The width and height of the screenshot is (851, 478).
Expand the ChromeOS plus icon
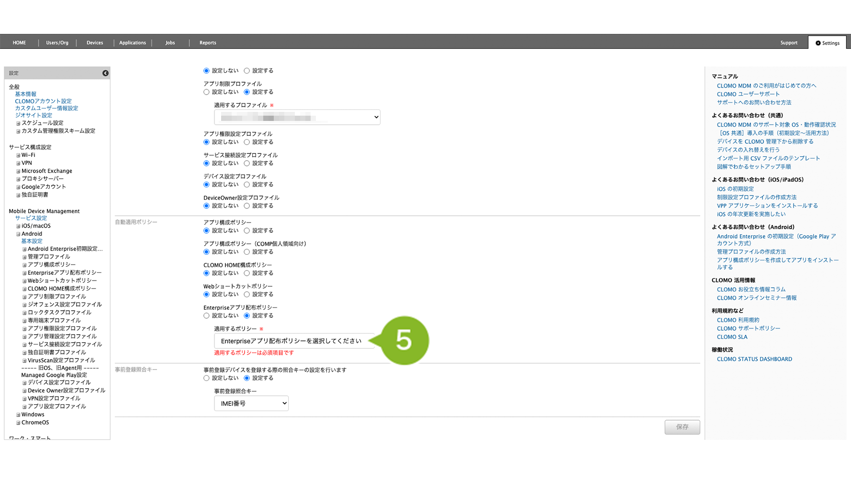coord(18,423)
